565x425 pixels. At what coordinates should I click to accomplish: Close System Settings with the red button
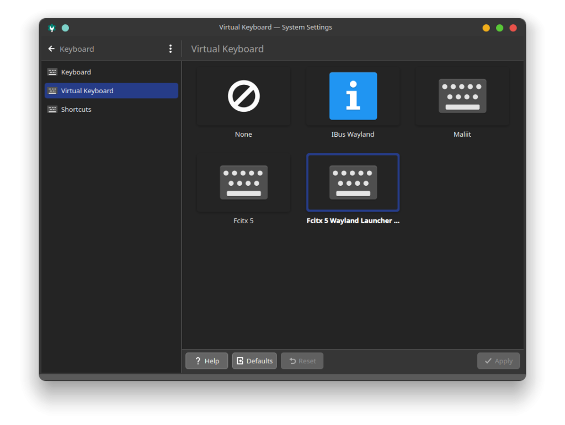[513, 28]
